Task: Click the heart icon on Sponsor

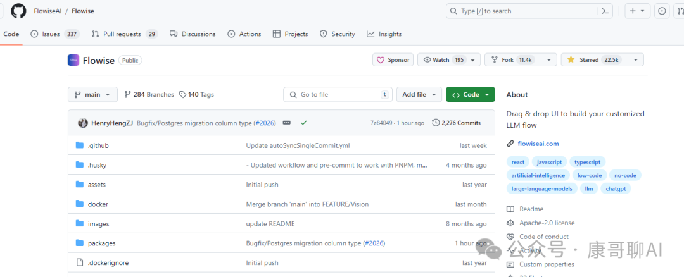Action: click(x=381, y=60)
